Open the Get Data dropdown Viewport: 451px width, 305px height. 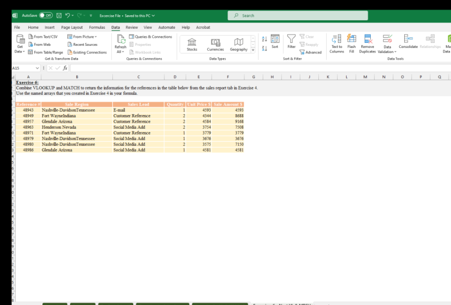(x=20, y=43)
